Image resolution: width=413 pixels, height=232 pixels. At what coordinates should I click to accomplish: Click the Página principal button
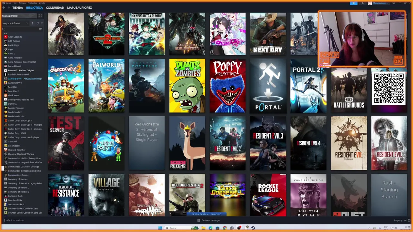point(19,16)
